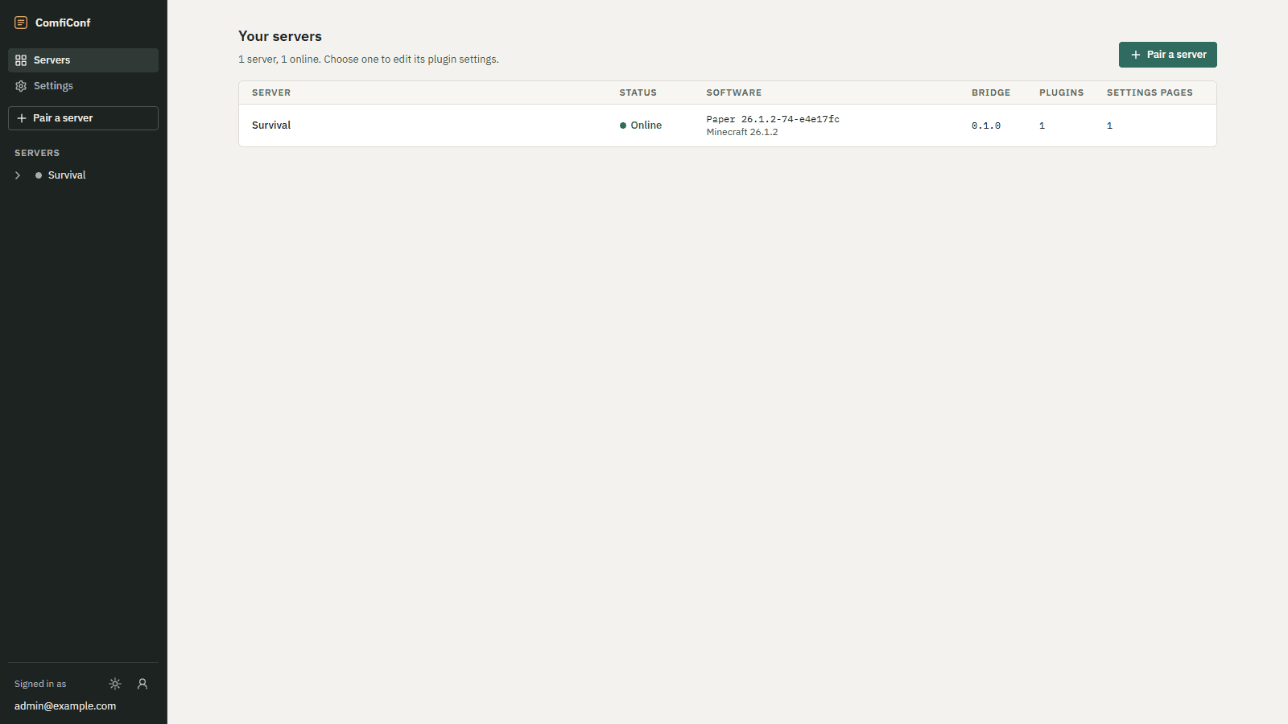Click the Online status cell
Screen dimensions: 1288x724
pos(641,125)
